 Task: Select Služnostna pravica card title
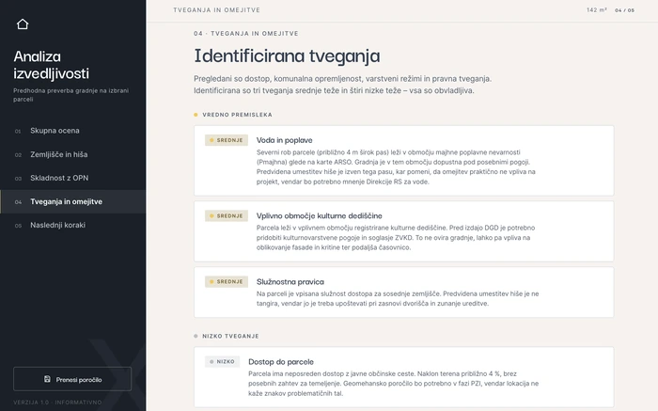290,282
